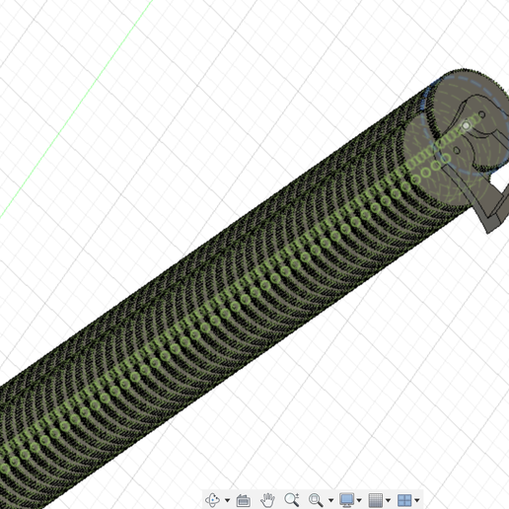Image resolution: width=509 pixels, height=509 pixels.
Task: Expand the Zoom Window options arrow
Action: coord(330,500)
